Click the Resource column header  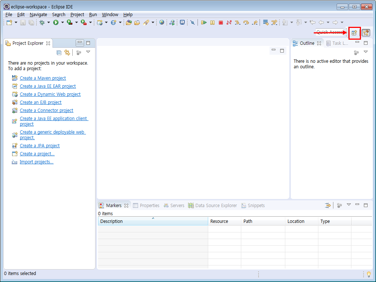pos(224,221)
